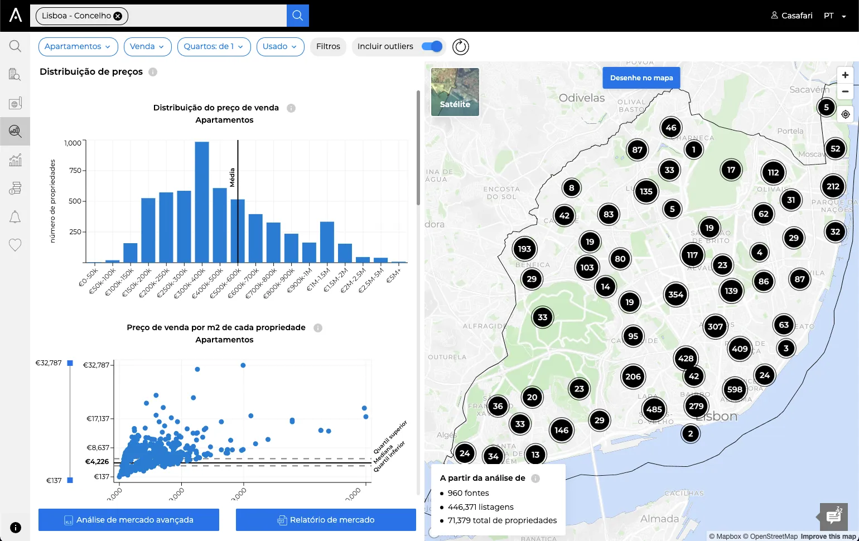This screenshot has width=859, height=541.
Task: Zoom out on the map
Action: [x=846, y=91]
